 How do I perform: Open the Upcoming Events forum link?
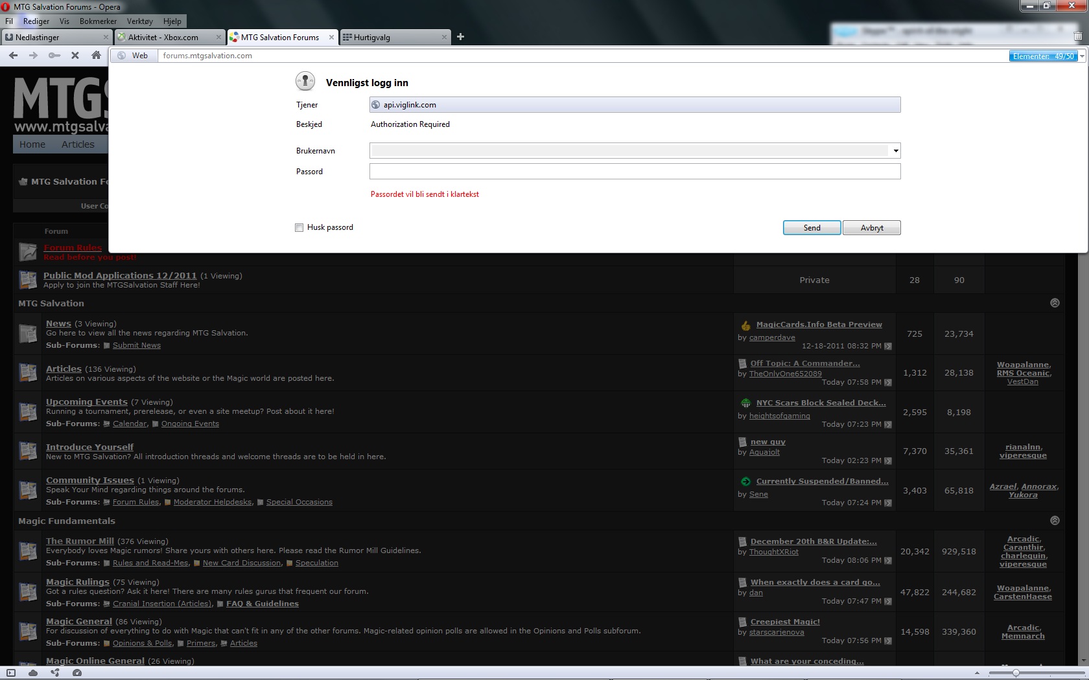(87, 402)
